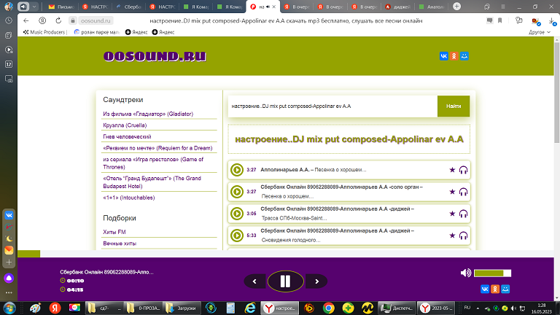Viewport: 560px width, 315px height.
Task: Share via Moy Mir icon in header
Action: coord(464,56)
